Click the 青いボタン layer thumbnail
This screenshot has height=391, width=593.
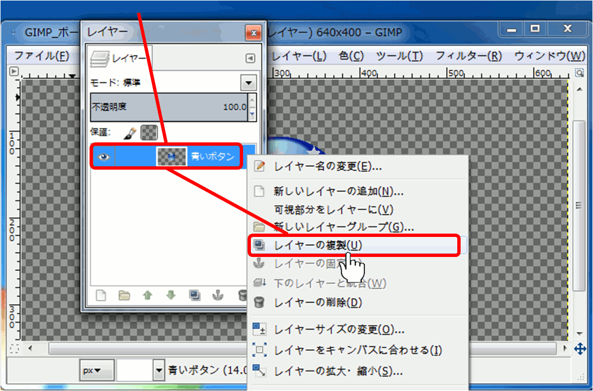click(x=171, y=158)
